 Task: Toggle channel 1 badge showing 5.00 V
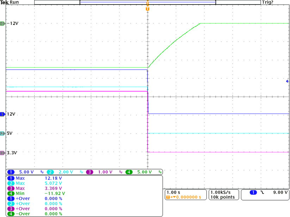pyautogui.click(x=11, y=172)
